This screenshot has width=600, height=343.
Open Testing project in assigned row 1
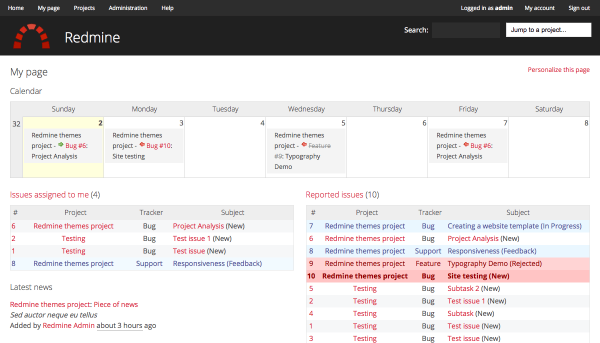(x=73, y=251)
